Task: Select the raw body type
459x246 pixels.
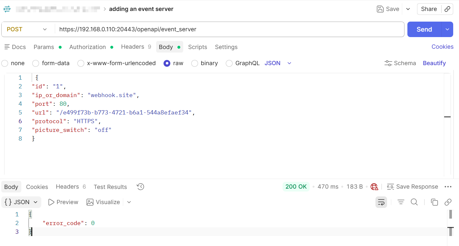Action: [x=167, y=63]
